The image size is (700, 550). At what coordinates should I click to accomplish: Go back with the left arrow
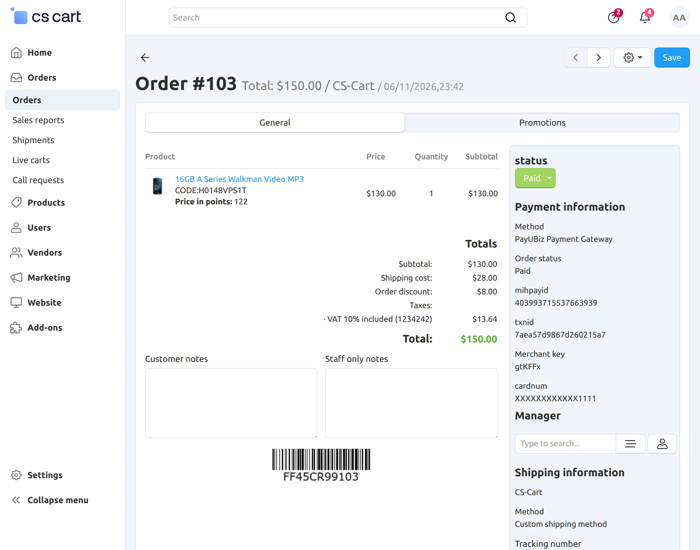(145, 57)
